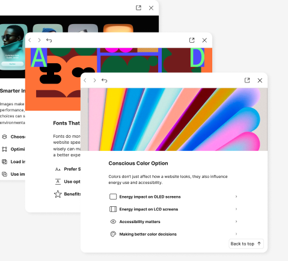Open back panel external link icon
The height and width of the screenshot is (261, 288).
(x=138, y=8)
